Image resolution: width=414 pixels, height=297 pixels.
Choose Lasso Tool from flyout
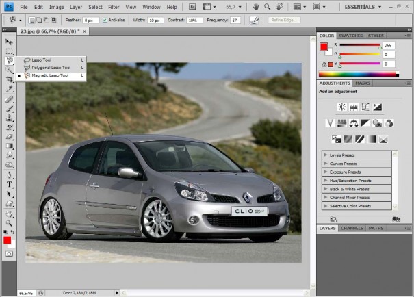[x=51, y=60]
